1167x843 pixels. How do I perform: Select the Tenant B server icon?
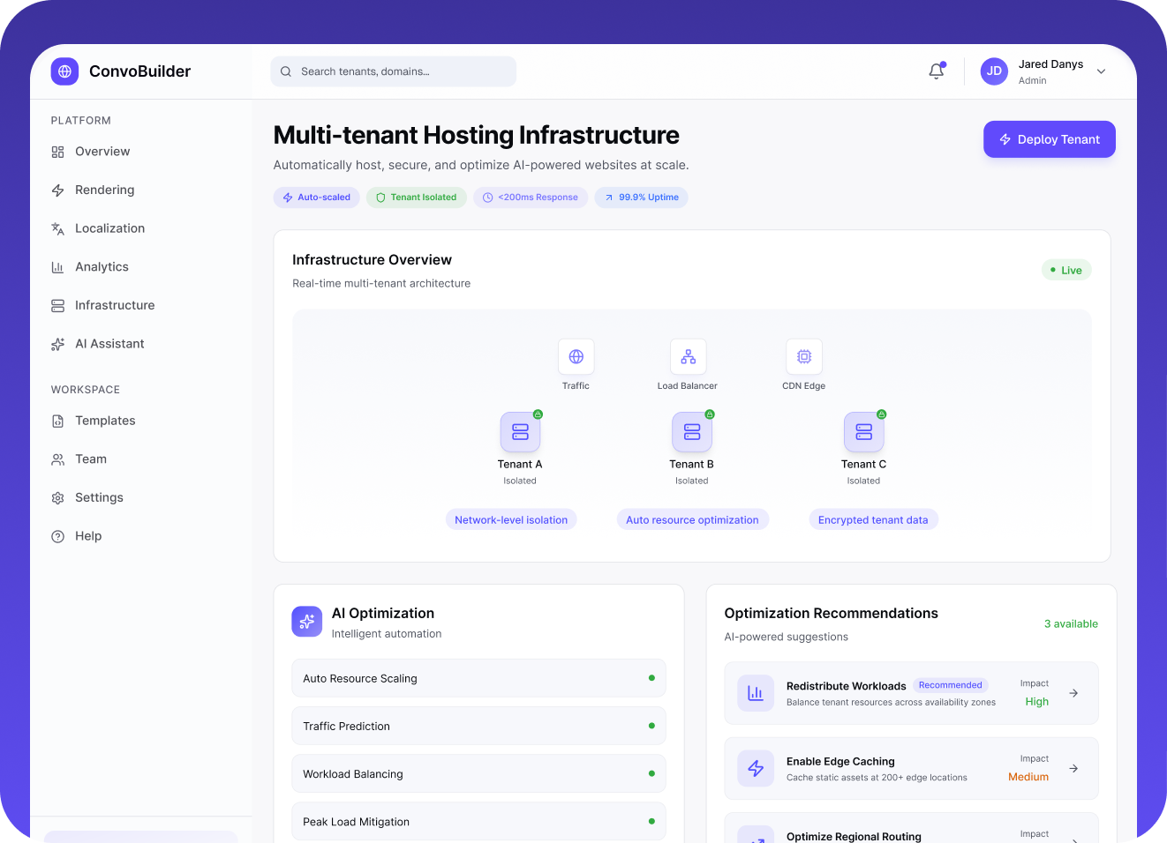692,432
